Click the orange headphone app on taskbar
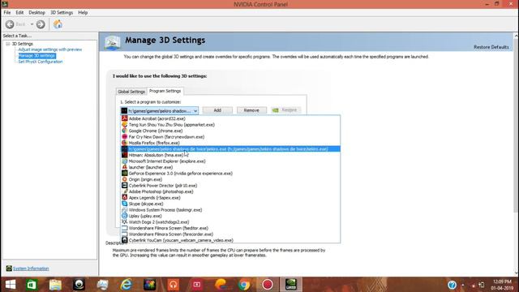 coord(173,285)
